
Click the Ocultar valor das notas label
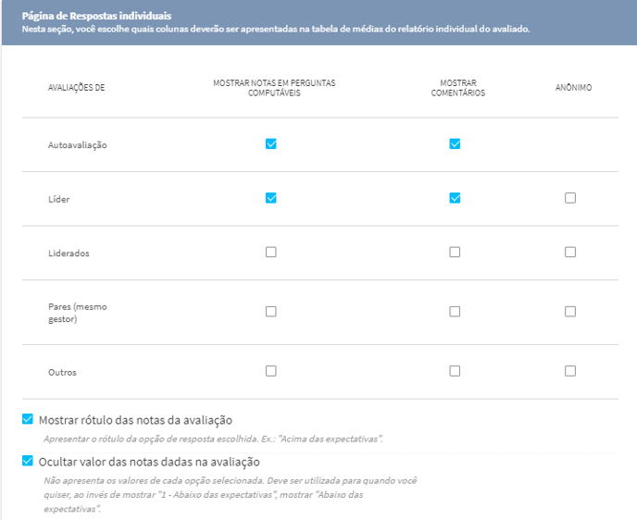coord(149,462)
